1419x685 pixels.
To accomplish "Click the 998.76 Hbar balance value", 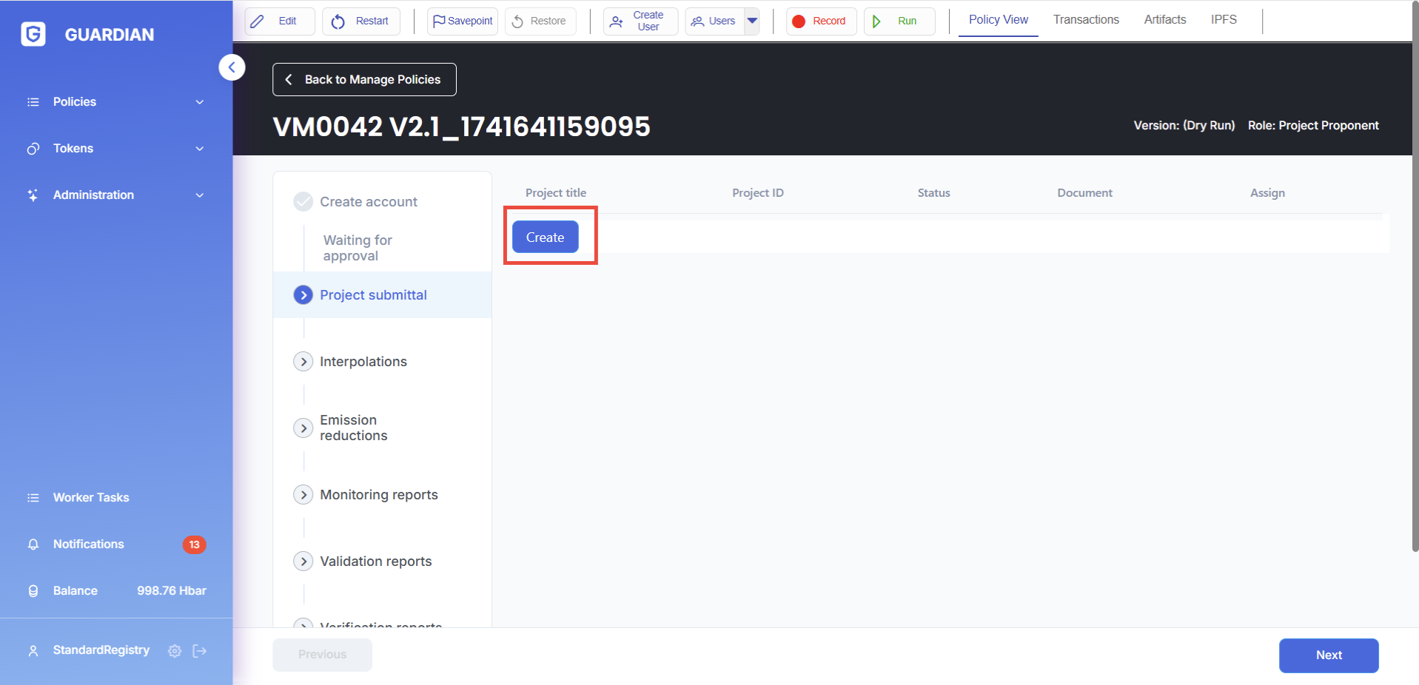I will tap(172, 591).
